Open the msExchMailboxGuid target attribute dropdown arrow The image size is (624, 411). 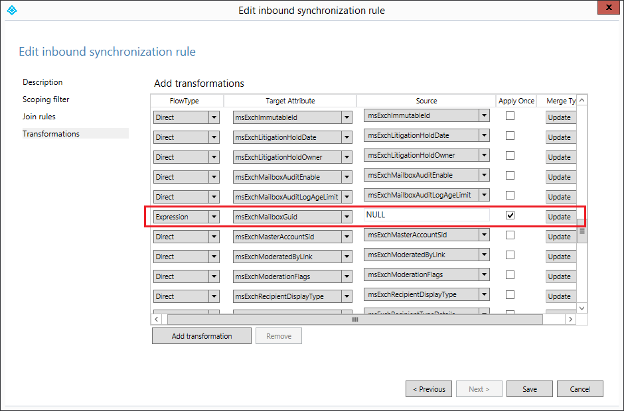pyautogui.click(x=347, y=217)
